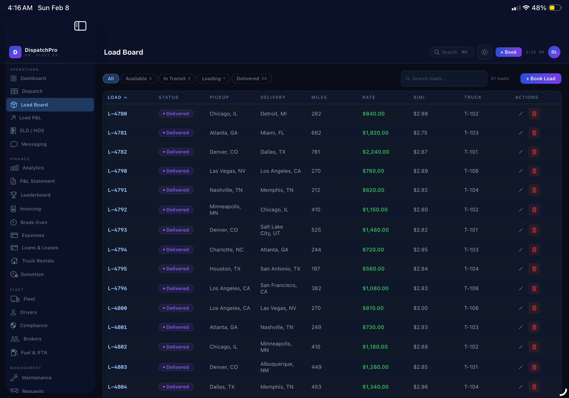Edit load L-4782 using pencil icon

tap(521, 152)
